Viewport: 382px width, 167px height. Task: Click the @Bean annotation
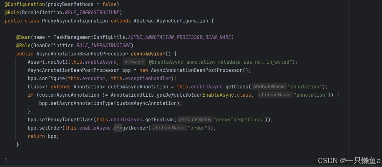(23, 37)
